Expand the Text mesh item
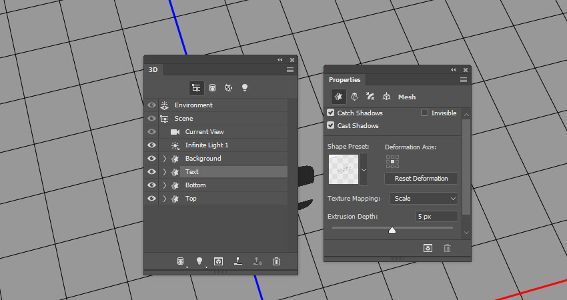 (165, 172)
